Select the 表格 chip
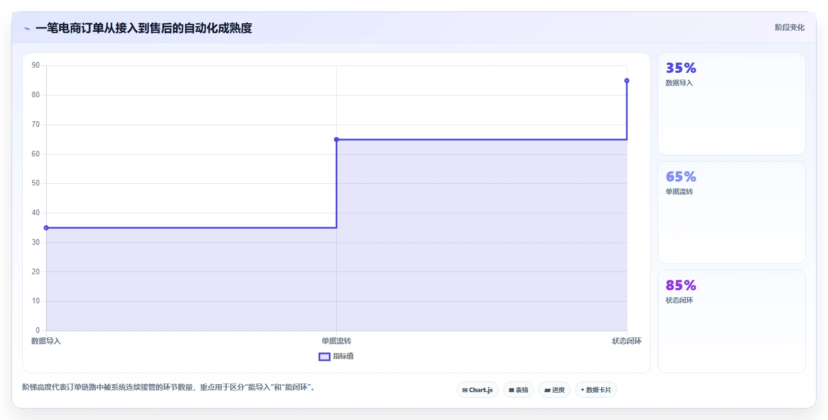 pos(519,390)
